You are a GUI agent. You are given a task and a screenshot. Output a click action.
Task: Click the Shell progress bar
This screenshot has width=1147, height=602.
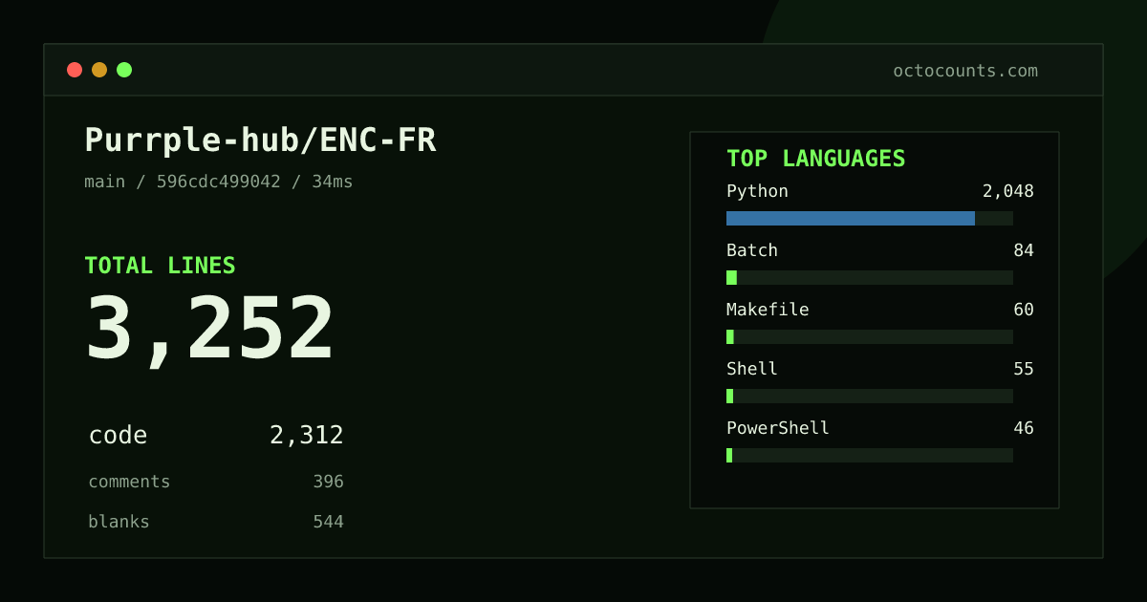pos(870,396)
